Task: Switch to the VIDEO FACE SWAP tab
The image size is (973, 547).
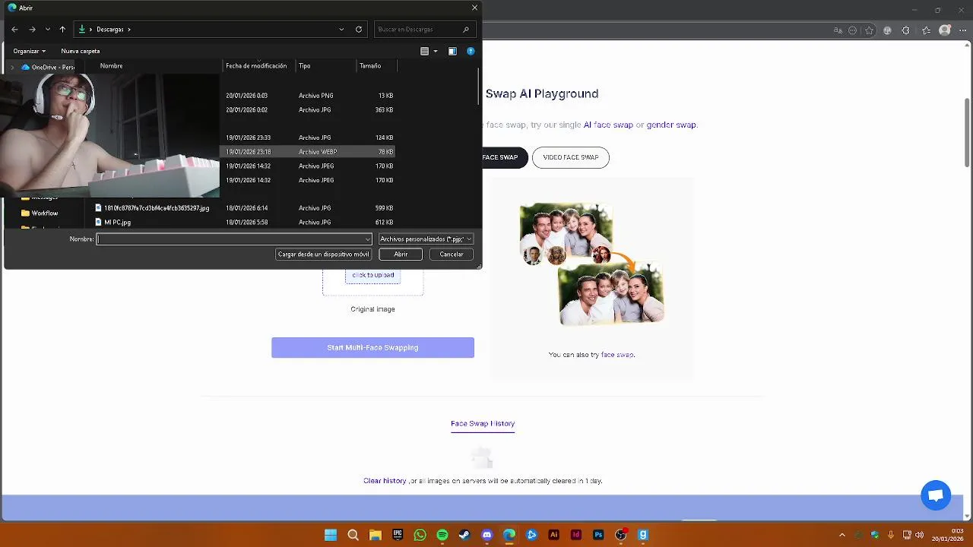Action: [x=571, y=157]
